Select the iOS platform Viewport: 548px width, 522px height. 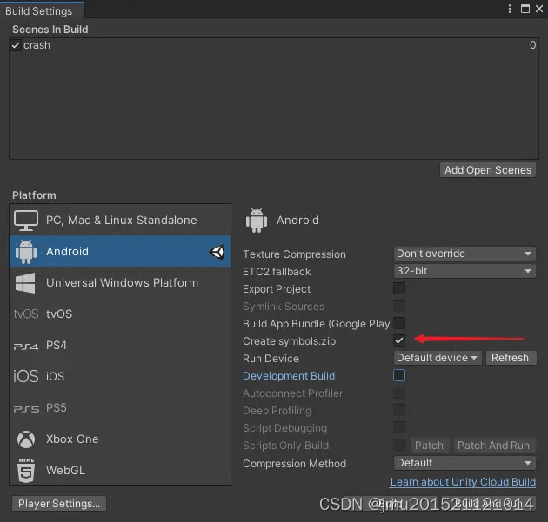click(120, 376)
